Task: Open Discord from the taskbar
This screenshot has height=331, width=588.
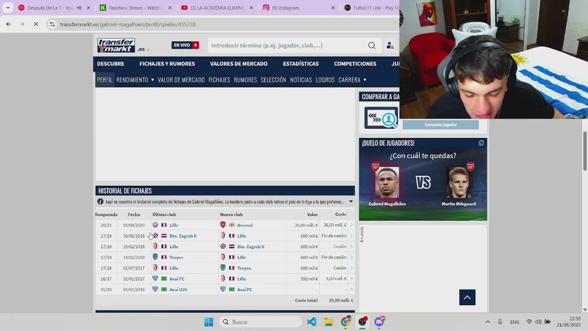Action: click(379, 322)
